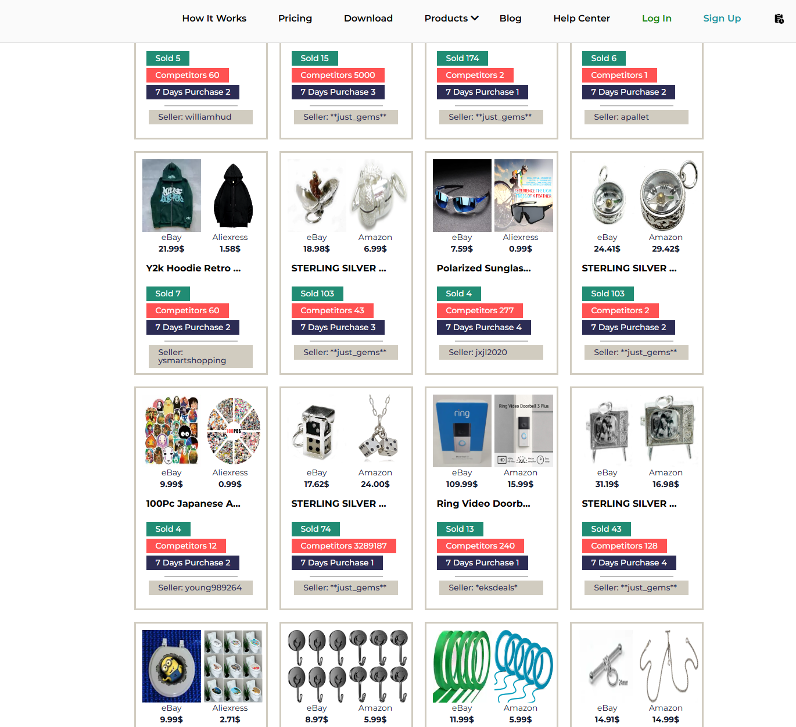Click the Minion toilet seat eBay thumbnail
This screenshot has width=796, height=727.
(x=171, y=666)
